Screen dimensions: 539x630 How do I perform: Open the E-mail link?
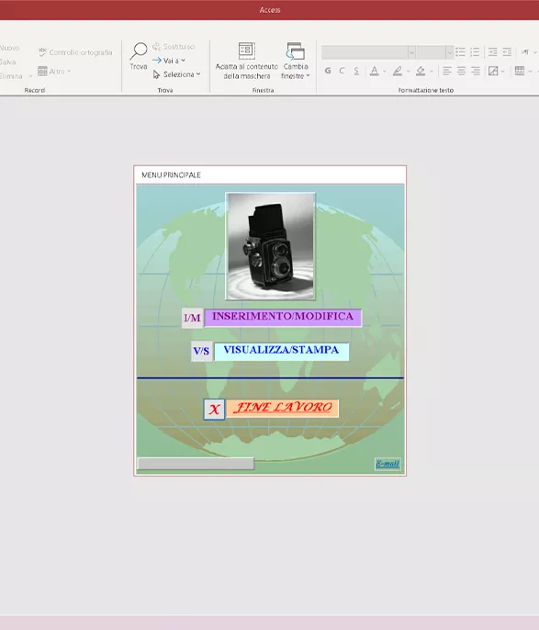pyautogui.click(x=387, y=464)
